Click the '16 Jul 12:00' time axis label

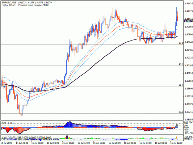click(x=176, y=143)
